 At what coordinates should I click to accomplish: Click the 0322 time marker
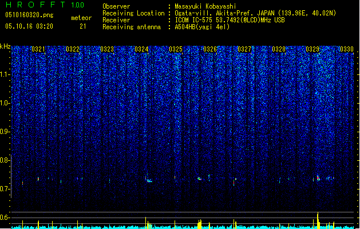73,49
